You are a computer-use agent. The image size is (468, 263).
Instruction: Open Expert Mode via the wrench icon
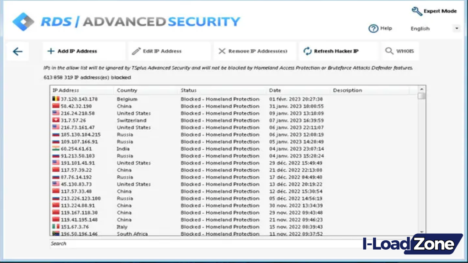416,11
